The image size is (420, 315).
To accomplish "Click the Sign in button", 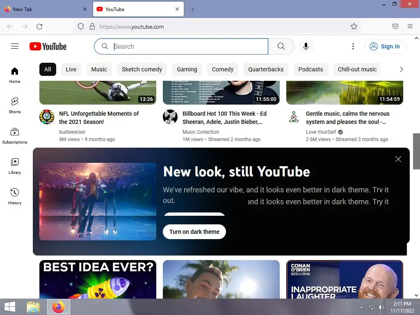I will coord(385,46).
